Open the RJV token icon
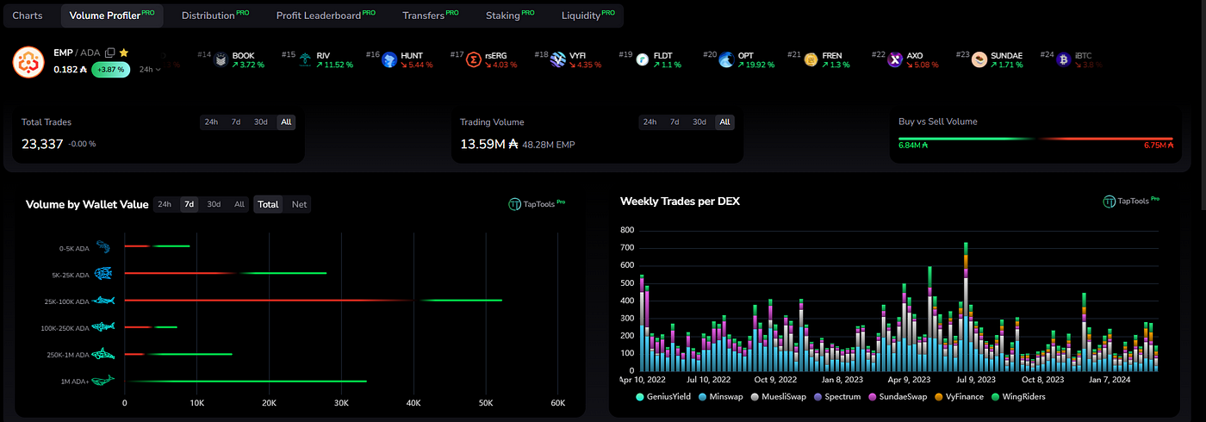1206x422 pixels. pyautogui.click(x=305, y=59)
